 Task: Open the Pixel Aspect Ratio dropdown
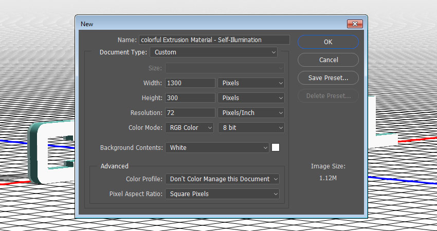pos(222,194)
